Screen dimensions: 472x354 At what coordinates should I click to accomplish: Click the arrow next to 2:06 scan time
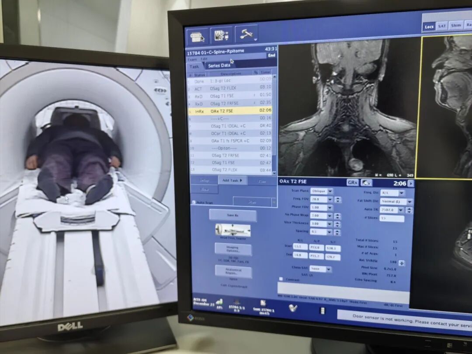pos(410,184)
